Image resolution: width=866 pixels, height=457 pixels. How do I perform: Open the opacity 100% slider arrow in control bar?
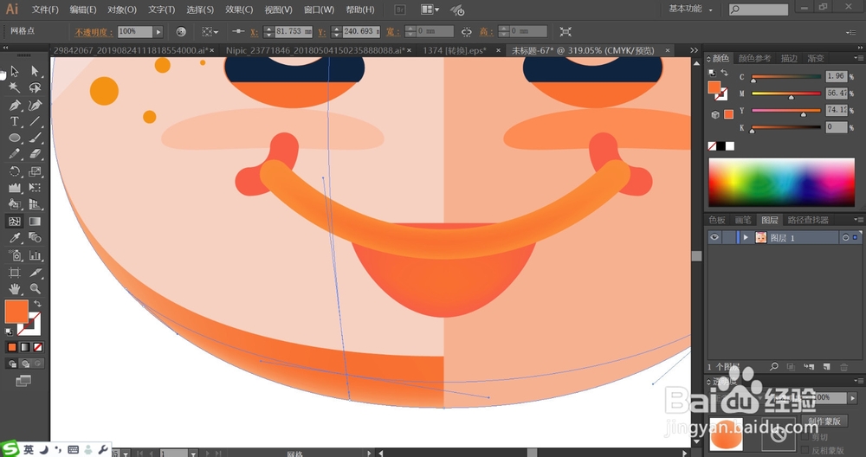[158, 32]
